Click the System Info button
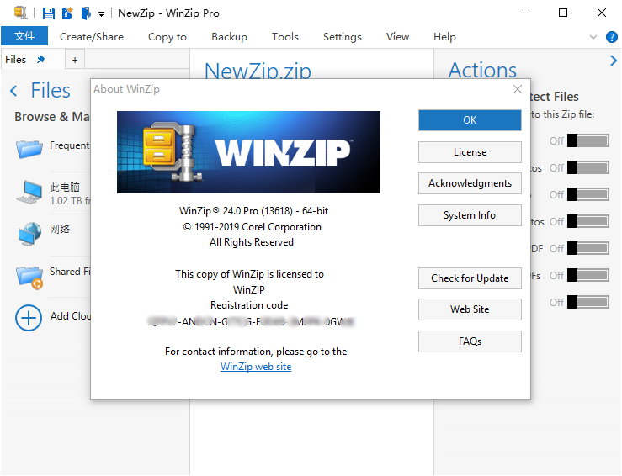The width and height of the screenshot is (622, 476). tap(470, 215)
